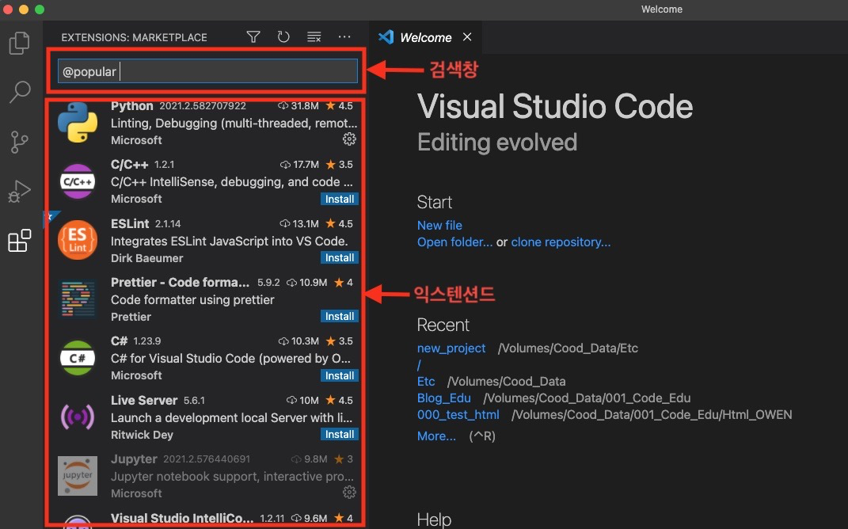Select the C/C++ extension logo
This screenshot has width=848, height=529.
[x=78, y=181]
